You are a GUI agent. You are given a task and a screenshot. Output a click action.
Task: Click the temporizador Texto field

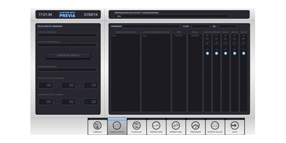tap(172, 16)
